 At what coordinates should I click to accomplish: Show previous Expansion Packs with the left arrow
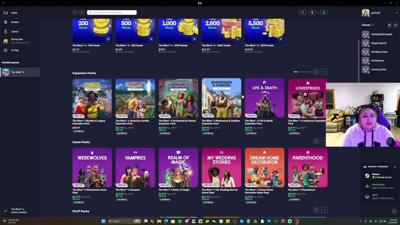(x=316, y=72)
